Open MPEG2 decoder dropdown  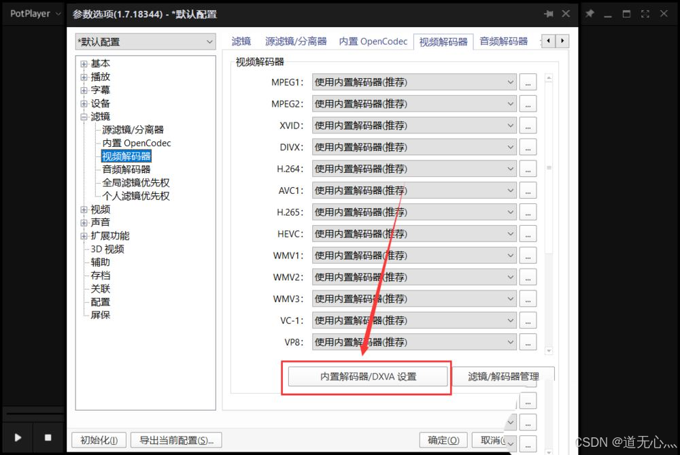coord(414,103)
